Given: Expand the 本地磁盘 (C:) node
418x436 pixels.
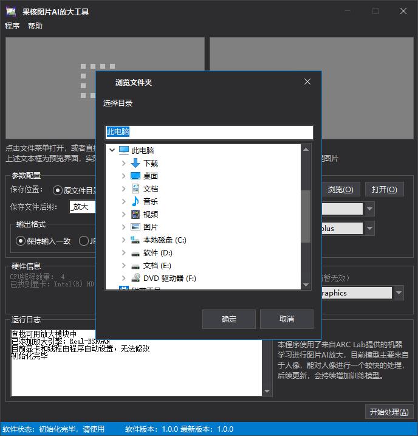Looking at the screenshot, I should (123, 240).
